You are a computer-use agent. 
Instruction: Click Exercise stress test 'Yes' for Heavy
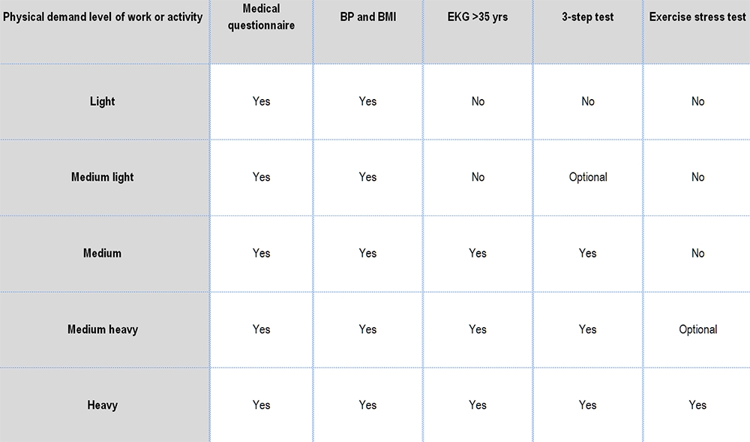(x=697, y=405)
